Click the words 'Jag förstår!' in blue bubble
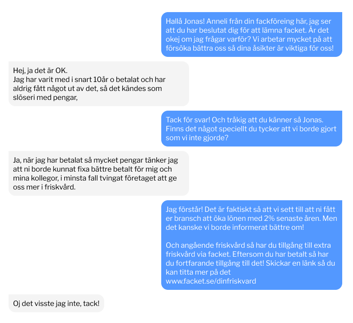Image resolution: width=353 pixels, height=323 pixels. pos(185,209)
